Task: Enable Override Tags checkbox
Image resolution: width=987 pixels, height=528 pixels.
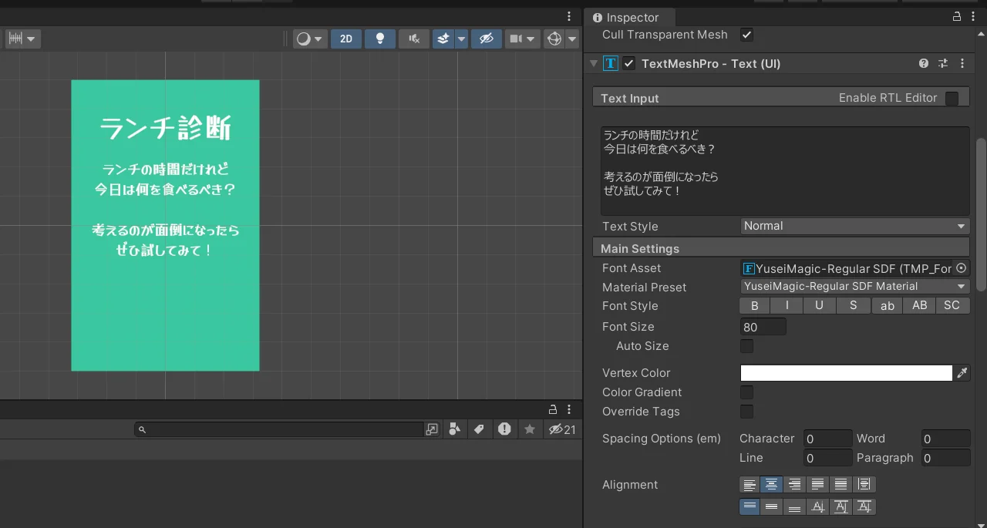Action: pyautogui.click(x=746, y=412)
